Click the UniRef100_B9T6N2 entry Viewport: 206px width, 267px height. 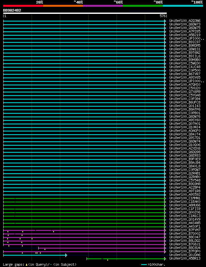coord(185,53)
